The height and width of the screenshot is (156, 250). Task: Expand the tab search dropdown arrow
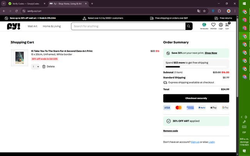[x=4, y=4]
